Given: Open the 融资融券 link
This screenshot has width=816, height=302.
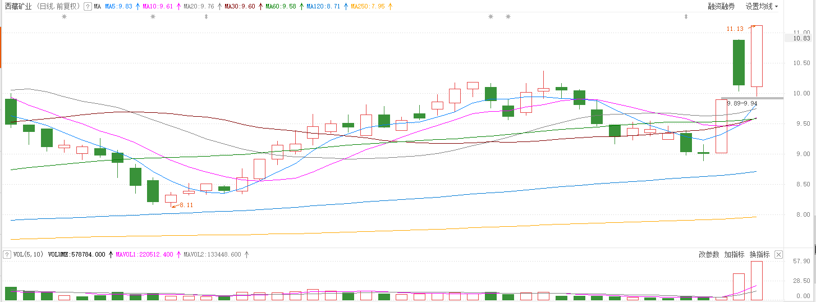Looking at the screenshot, I should point(721,6).
